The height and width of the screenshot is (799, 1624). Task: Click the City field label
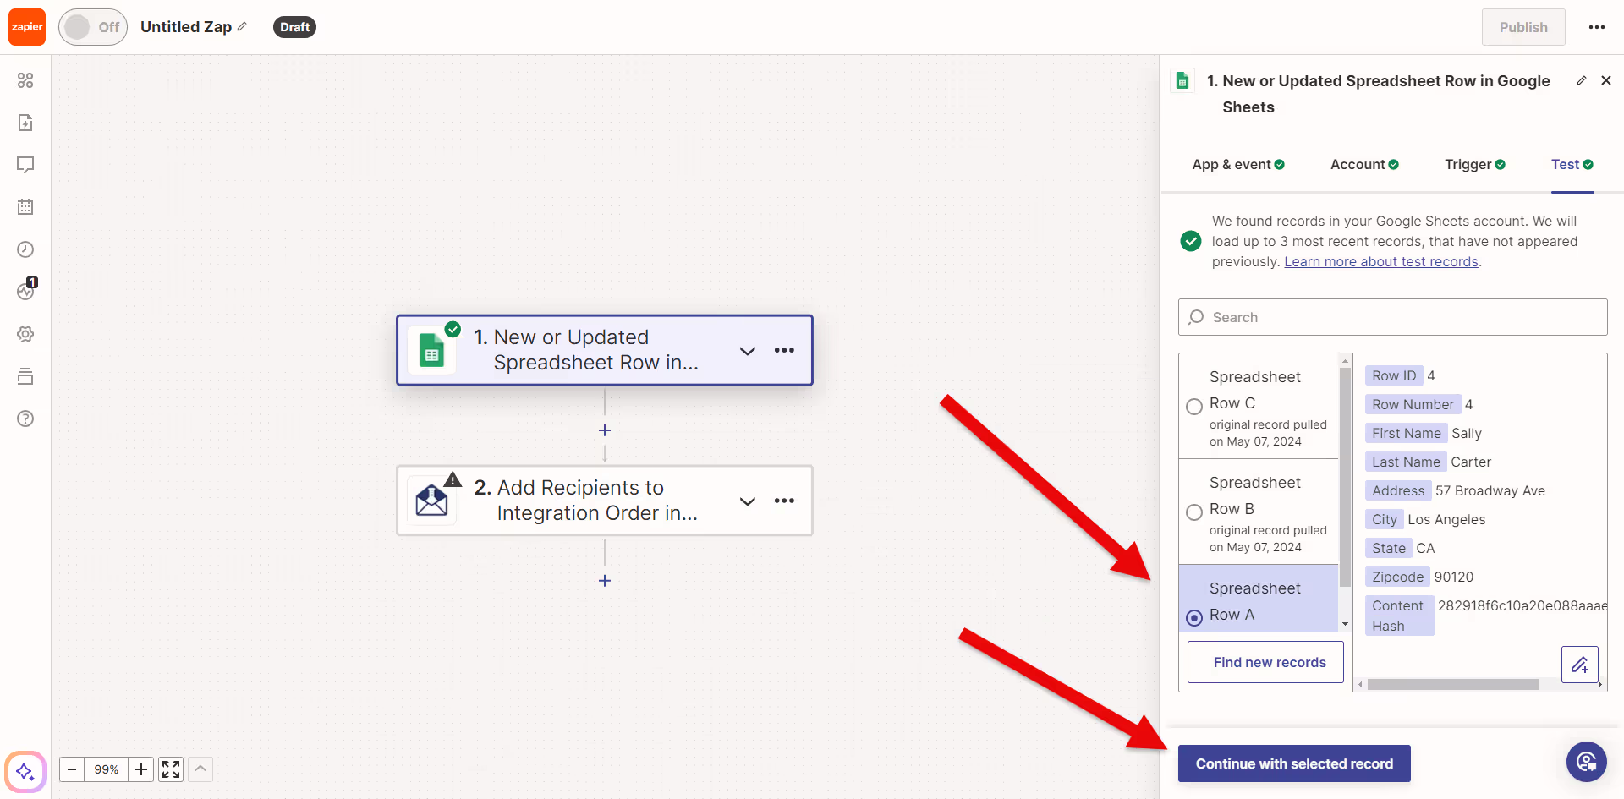point(1384,519)
